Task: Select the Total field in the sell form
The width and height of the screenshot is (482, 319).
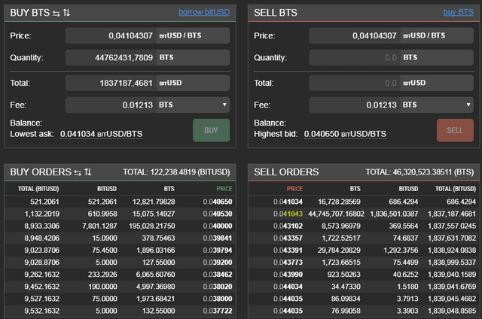Action: coord(354,83)
